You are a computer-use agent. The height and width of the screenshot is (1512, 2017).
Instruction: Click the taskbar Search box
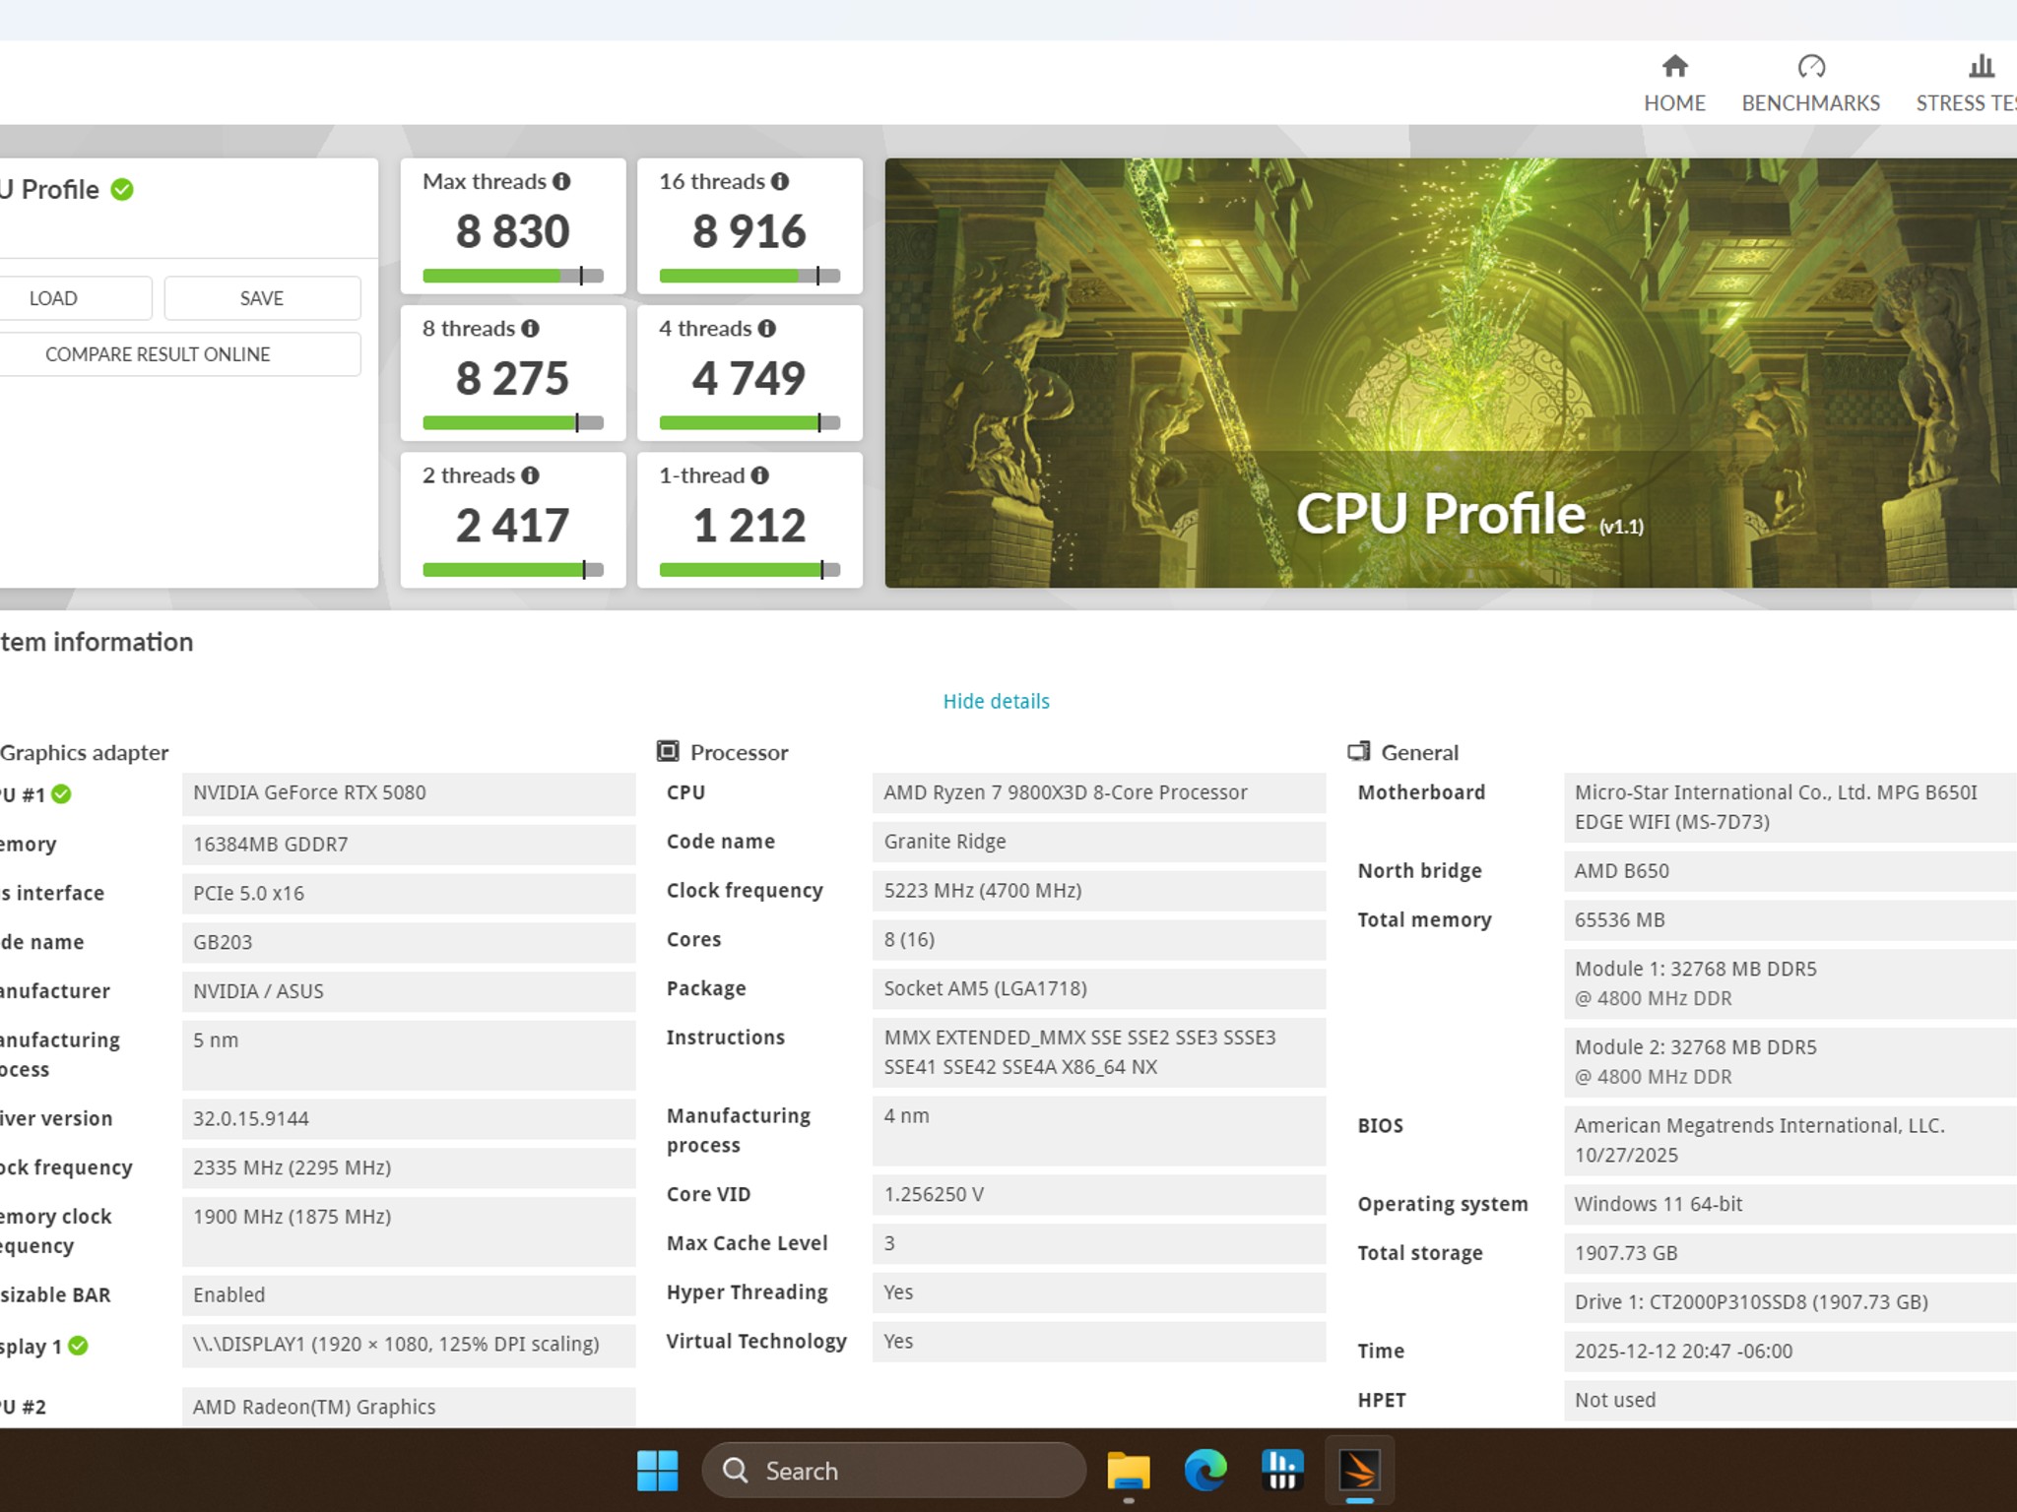point(894,1471)
